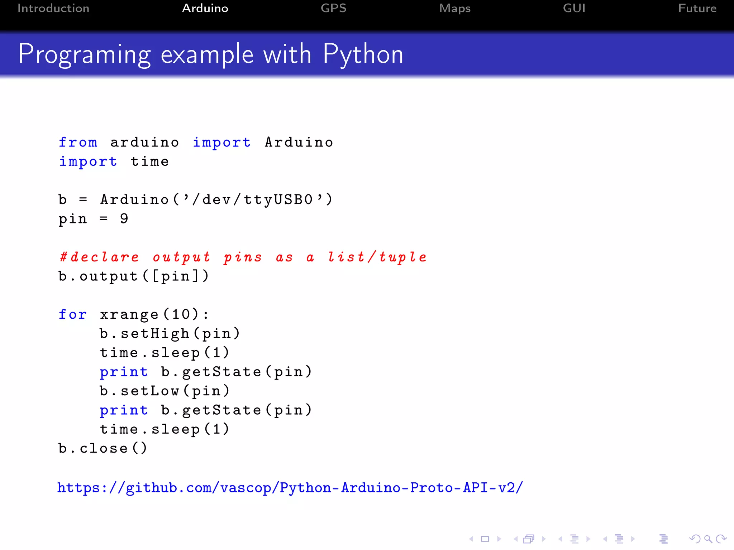This screenshot has width=734, height=550.
Task: Click the 'b.setHigh(pin)' line
Action: [170, 333]
